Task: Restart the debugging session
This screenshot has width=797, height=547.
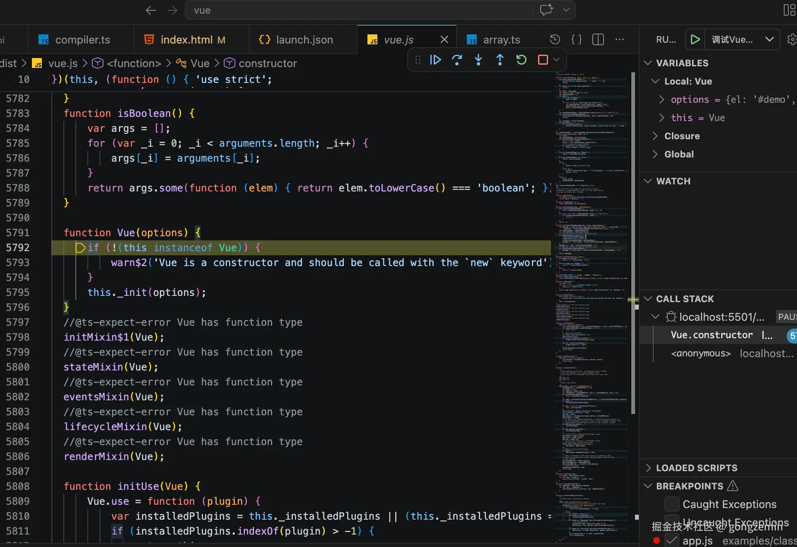Action: pyautogui.click(x=522, y=60)
